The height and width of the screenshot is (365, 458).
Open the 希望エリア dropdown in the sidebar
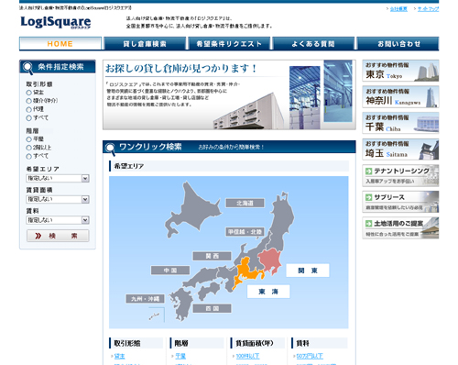click(x=58, y=178)
